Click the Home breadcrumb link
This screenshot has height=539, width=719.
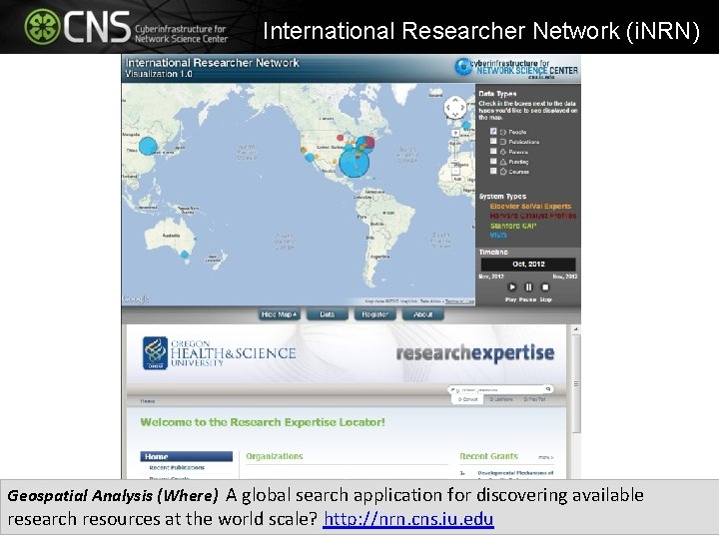[148, 401]
